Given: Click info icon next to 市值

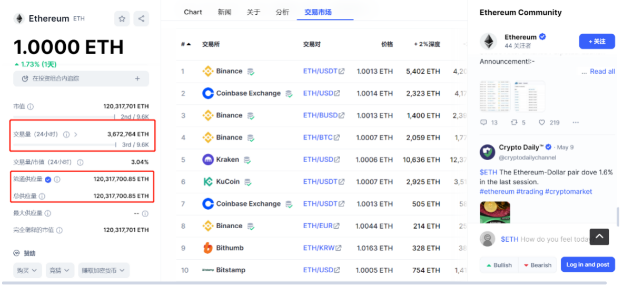Looking at the screenshot, I should [x=31, y=106].
